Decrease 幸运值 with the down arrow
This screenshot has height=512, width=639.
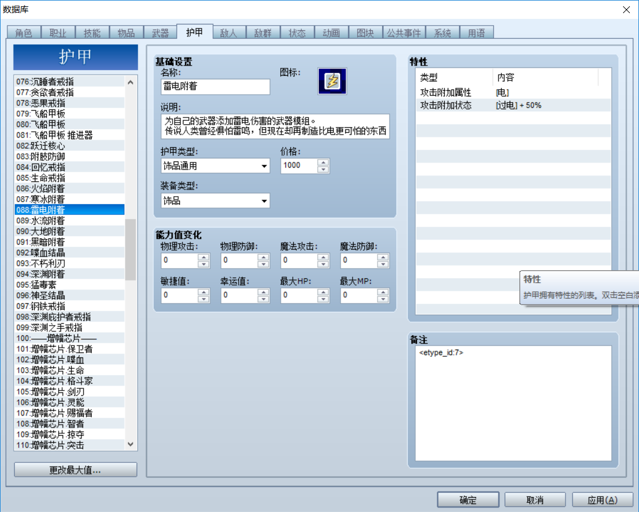(x=263, y=299)
